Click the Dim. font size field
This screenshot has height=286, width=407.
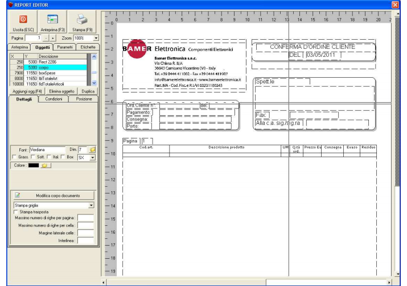coord(83,150)
